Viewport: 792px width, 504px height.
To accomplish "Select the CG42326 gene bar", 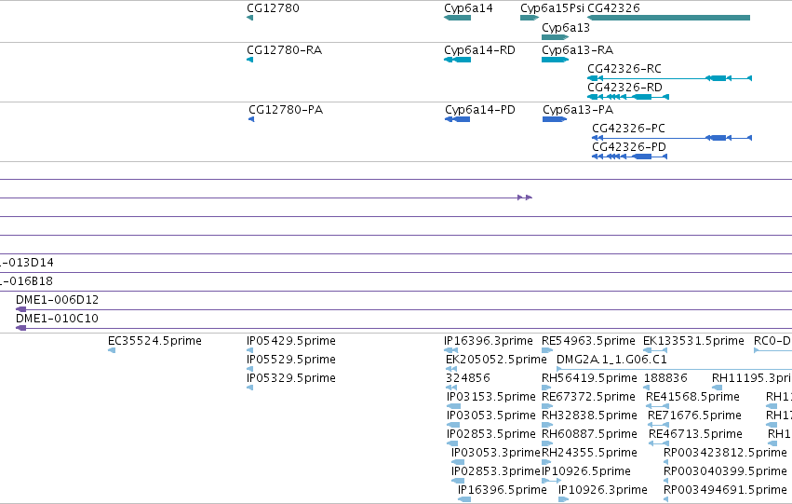I will tap(668, 18).
